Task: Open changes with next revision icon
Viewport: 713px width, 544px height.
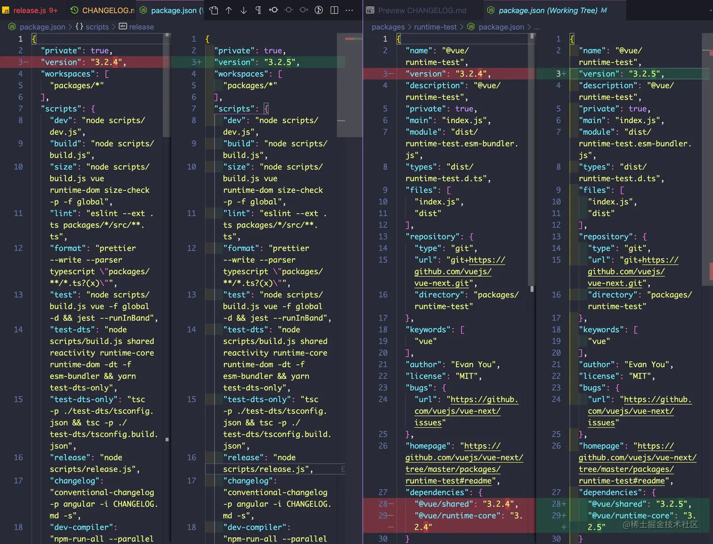Action: pos(304,10)
